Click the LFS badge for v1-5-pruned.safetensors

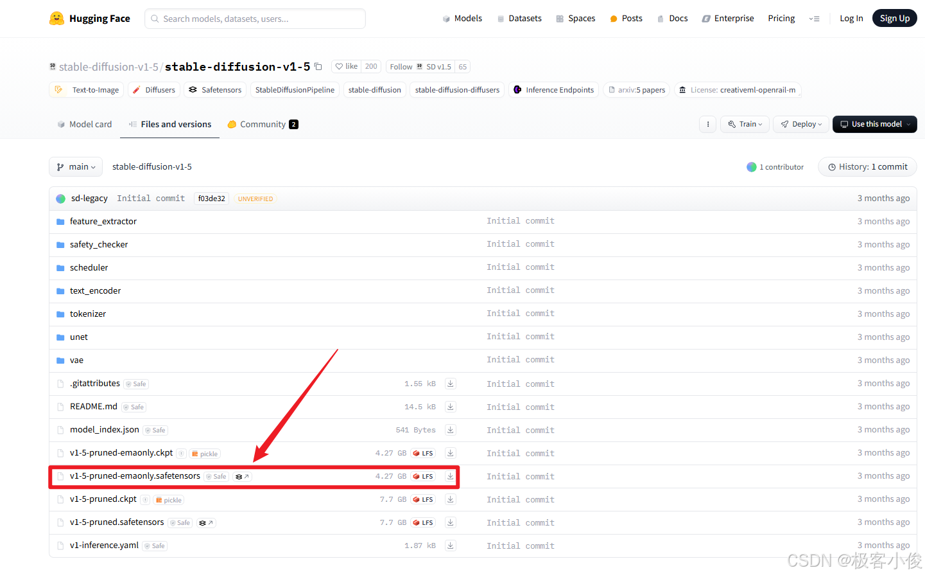coord(423,523)
